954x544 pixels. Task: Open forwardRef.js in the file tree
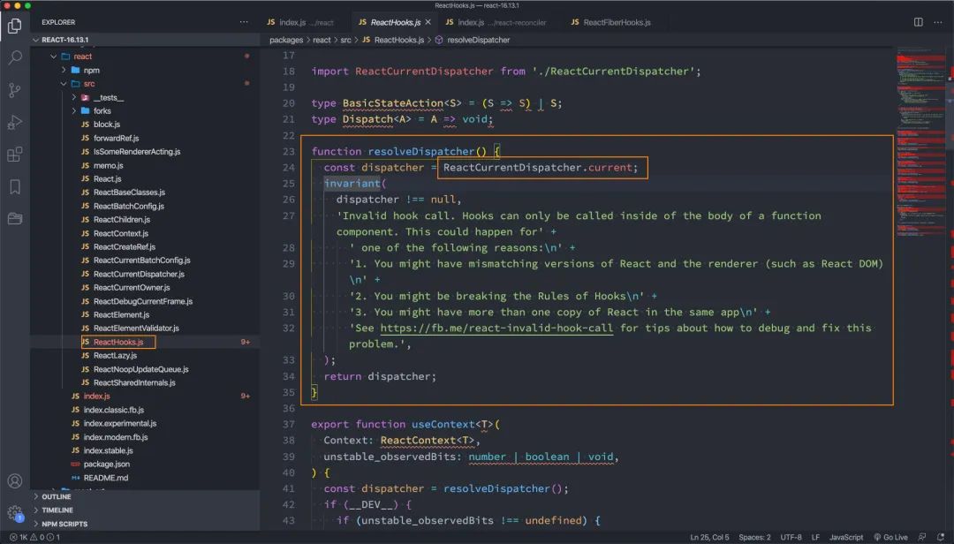[116, 138]
